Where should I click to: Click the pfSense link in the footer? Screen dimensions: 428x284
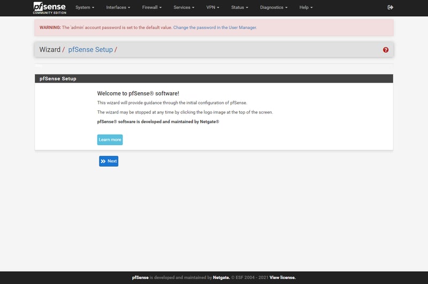(140, 278)
